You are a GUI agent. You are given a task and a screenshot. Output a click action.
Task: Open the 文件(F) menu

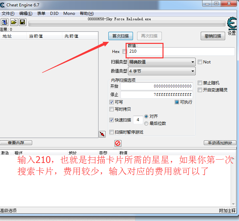pyautogui.click(x=8, y=13)
